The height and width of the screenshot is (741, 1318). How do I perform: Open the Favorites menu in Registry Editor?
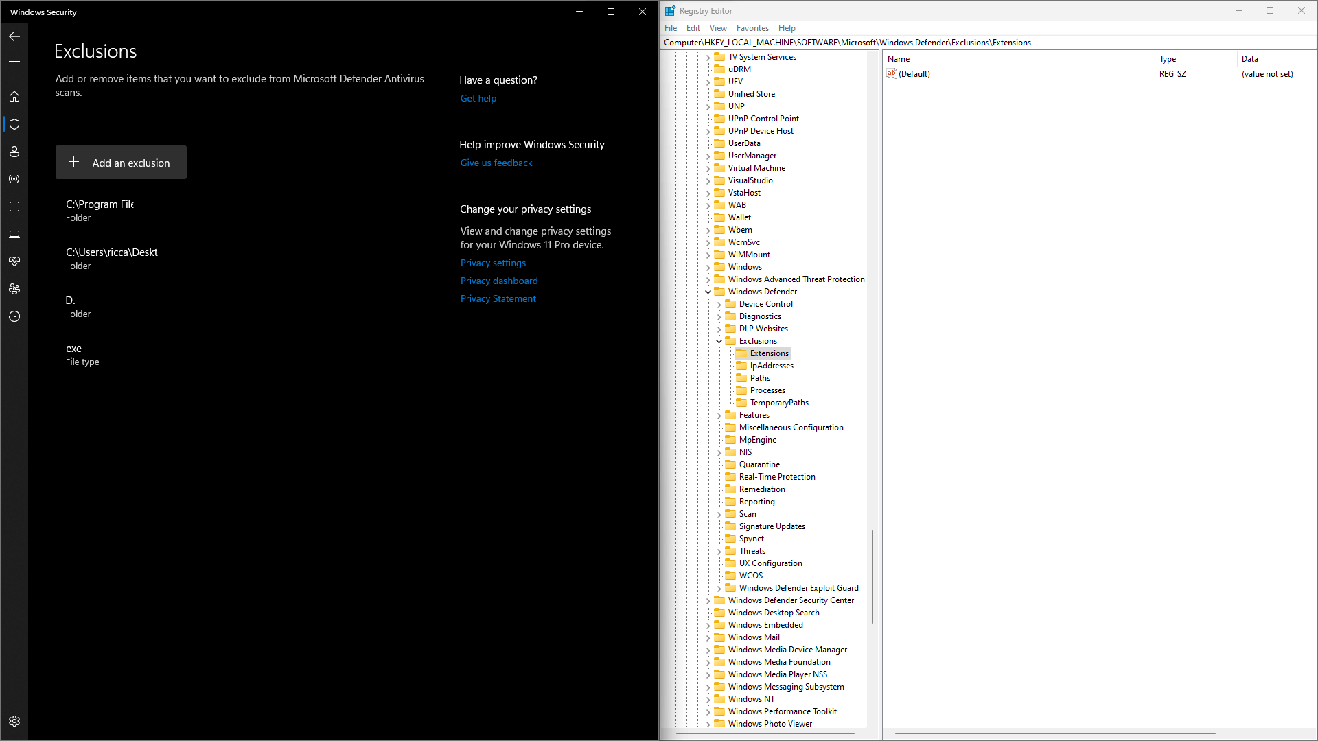752,28
